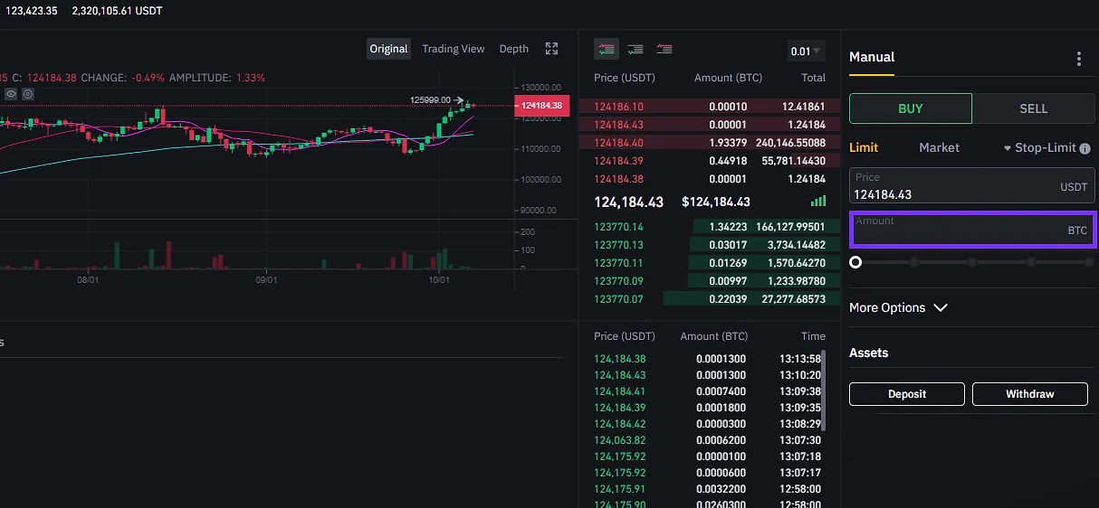
Task: Select the Market order type
Action: point(939,147)
